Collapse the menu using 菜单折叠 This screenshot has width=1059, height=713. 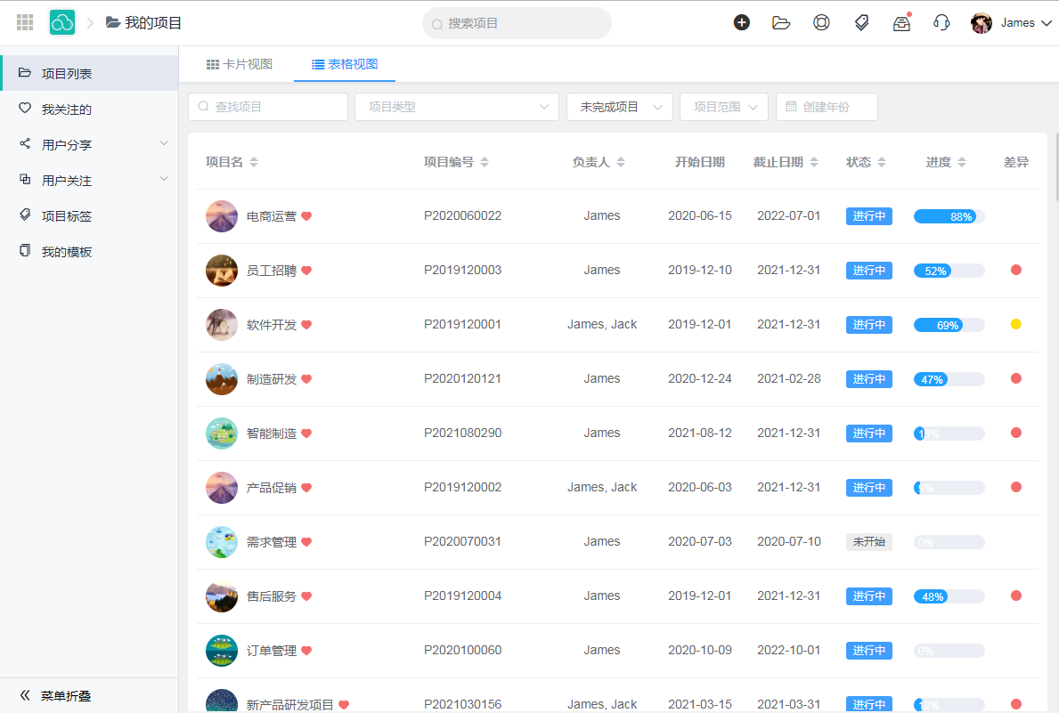point(53,695)
